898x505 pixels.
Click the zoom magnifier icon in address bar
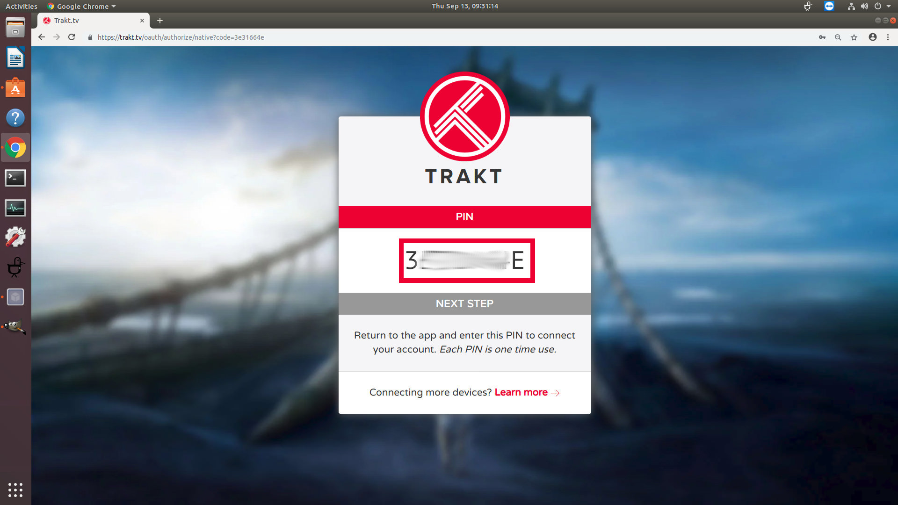coord(838,37)
